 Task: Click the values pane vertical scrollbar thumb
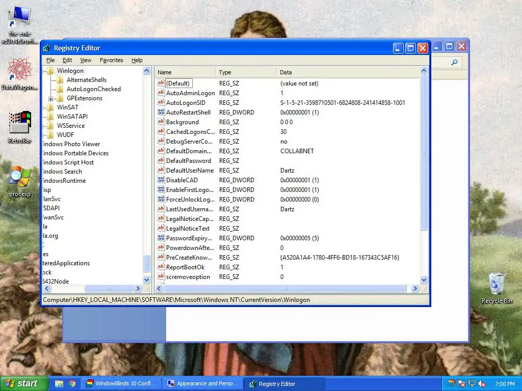pos(424,153)
